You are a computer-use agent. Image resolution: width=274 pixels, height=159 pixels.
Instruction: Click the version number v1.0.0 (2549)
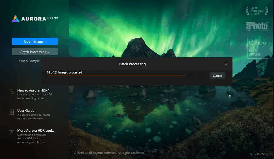(259, 154)
